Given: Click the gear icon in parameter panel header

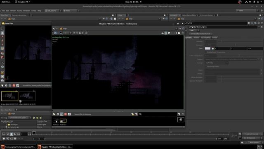Looking at the screenshot, I should [249, 23].
